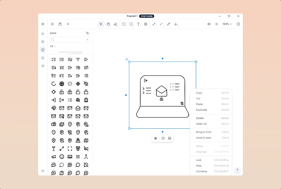The height and width of the screenshot is (189, 281).
Task: Click the help question mark button
Action: 237,170
